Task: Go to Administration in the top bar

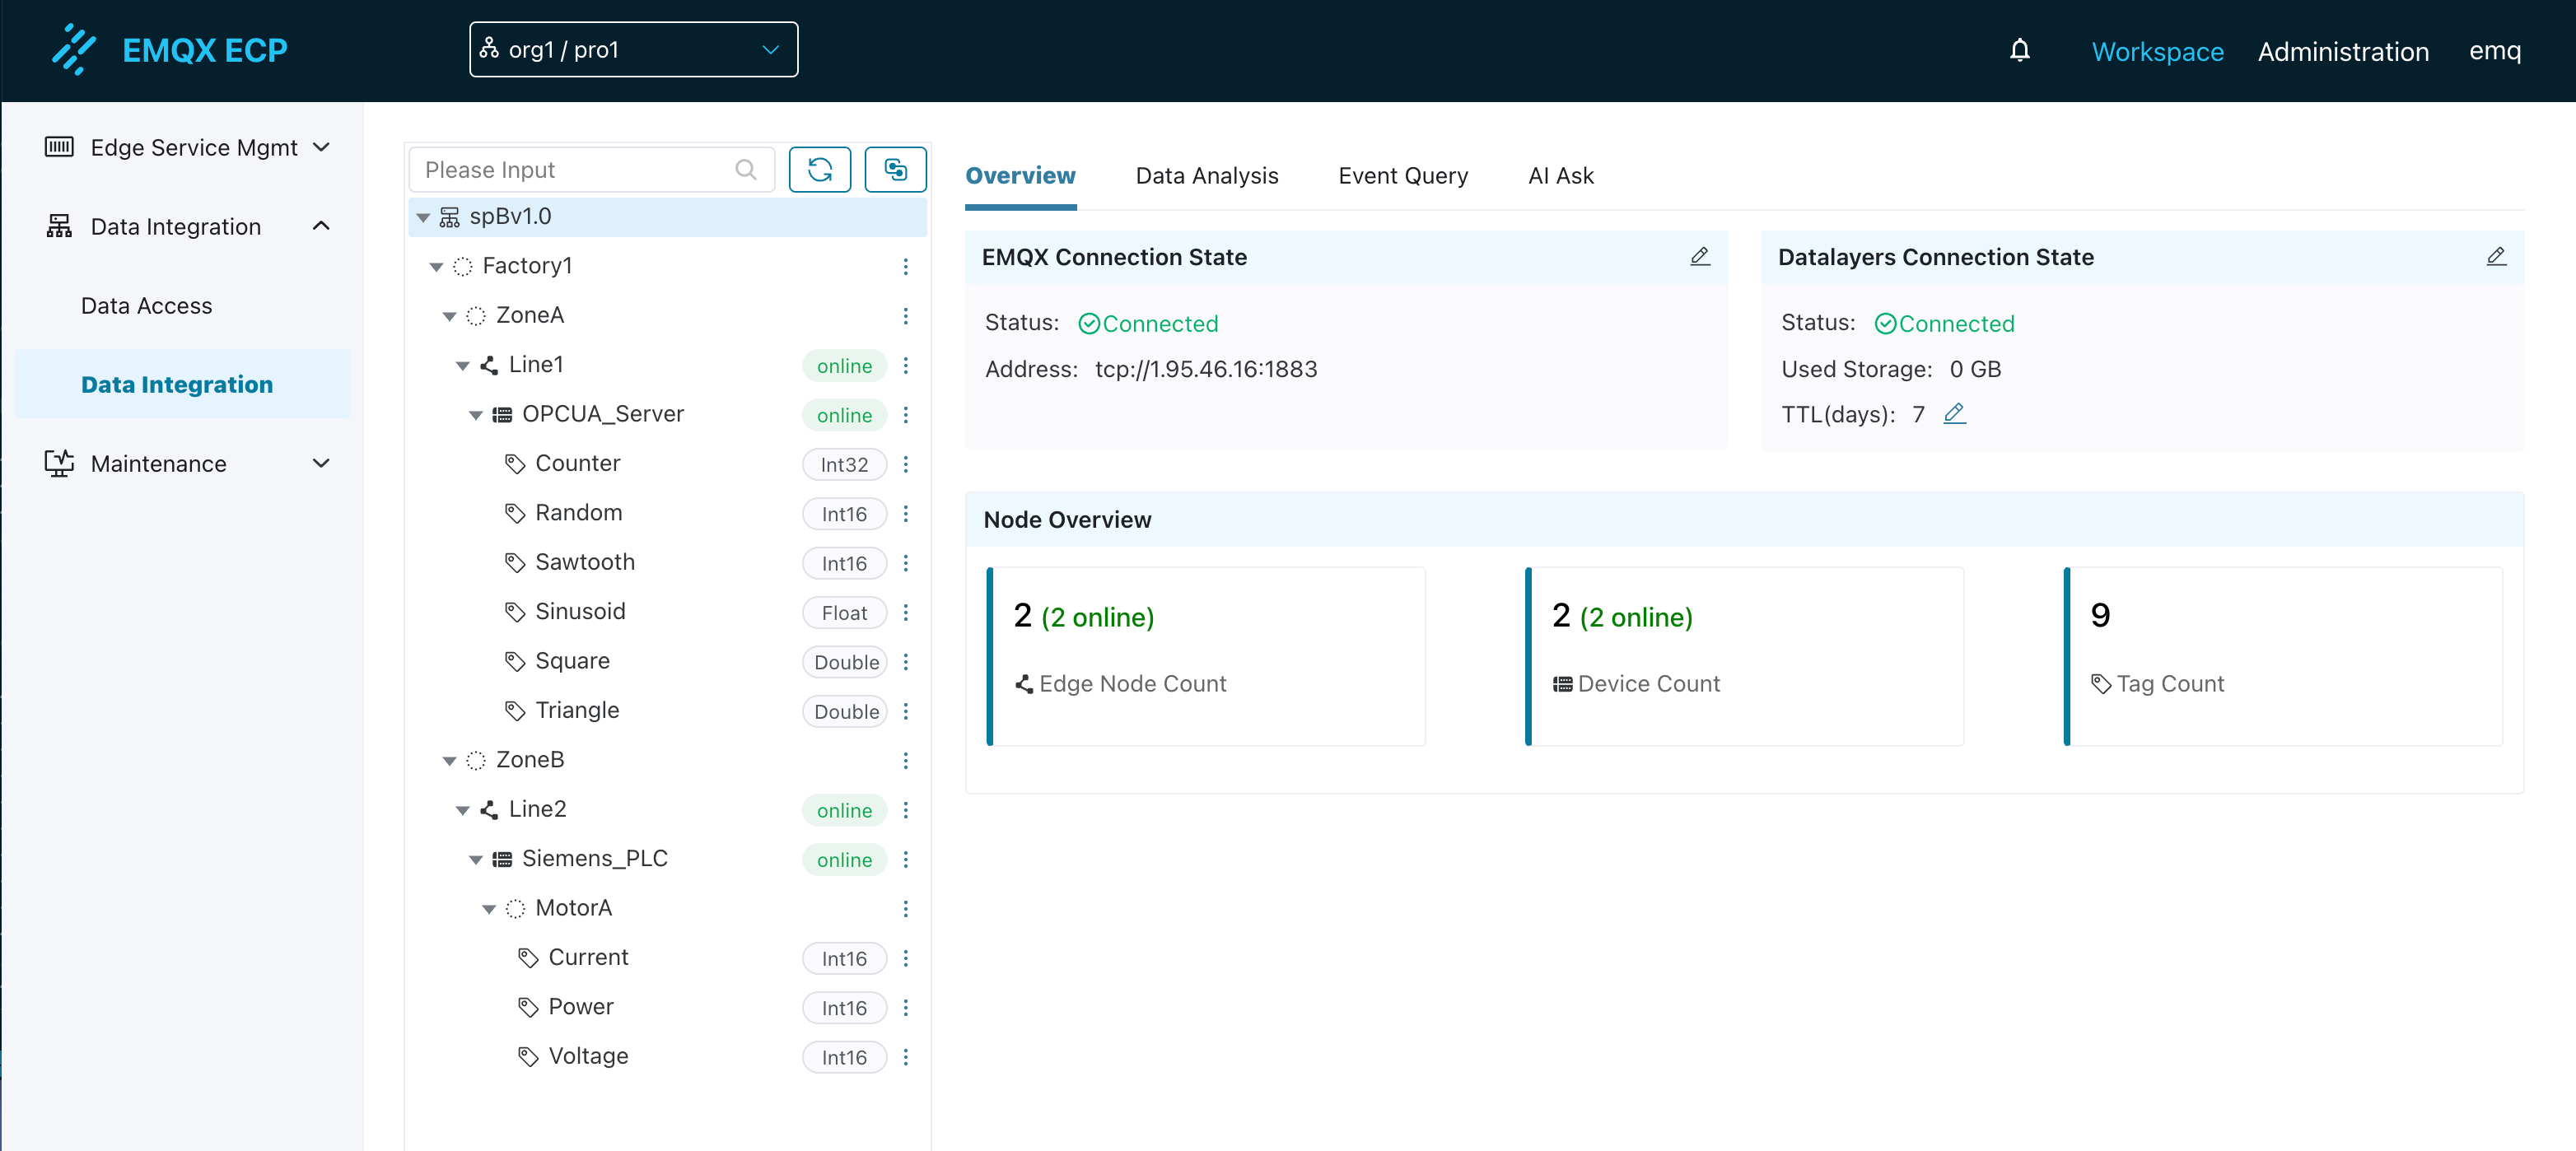Action: pyautogui.click(x=2342, y=51)
